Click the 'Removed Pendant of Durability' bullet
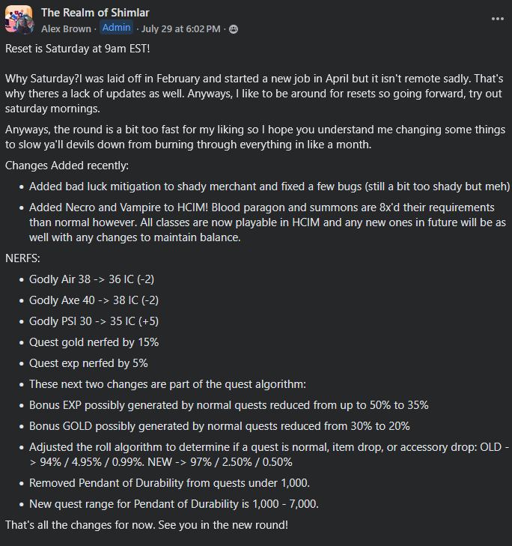The width and height of the screenshot is (512, 546). [x=169, y=483]
